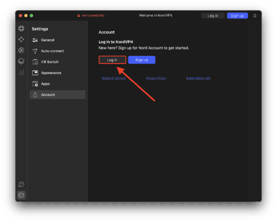Click the stacked layers sidebar icon
This screenshot has height=222, width=277.
coord(21,61)
